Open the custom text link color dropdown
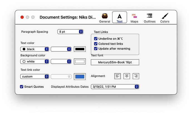Viewport: 192px width, 114px height. (35, 76)
